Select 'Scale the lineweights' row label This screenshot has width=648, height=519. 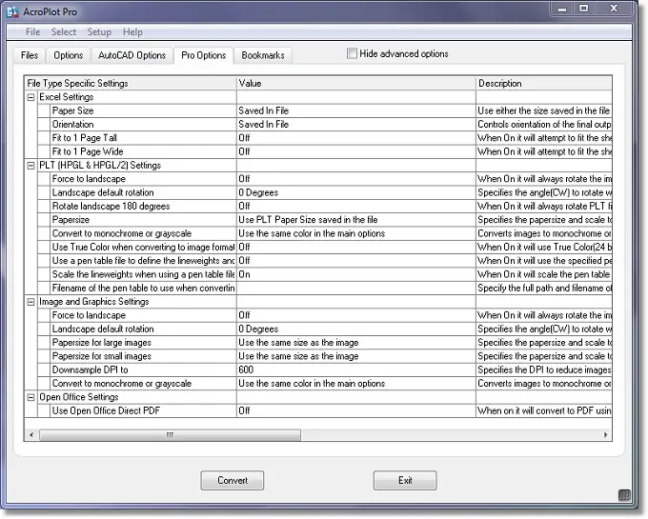[x=143, y=274]
